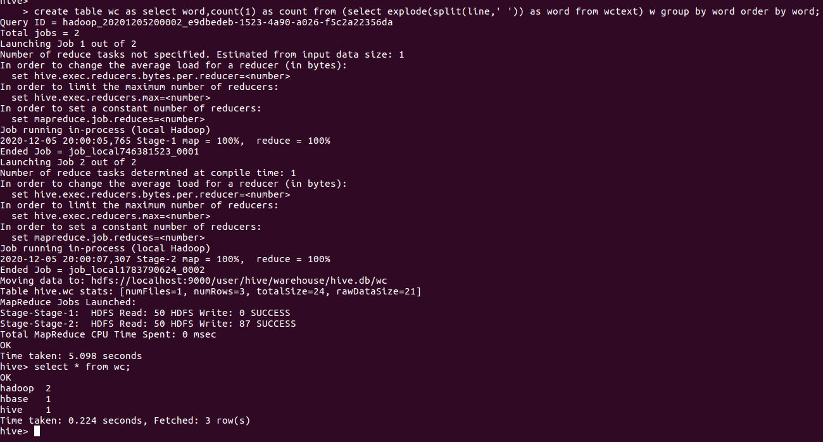Click the 'hive 1' result row
Viewport: 823px width, 442px height.
pos(25,410)
